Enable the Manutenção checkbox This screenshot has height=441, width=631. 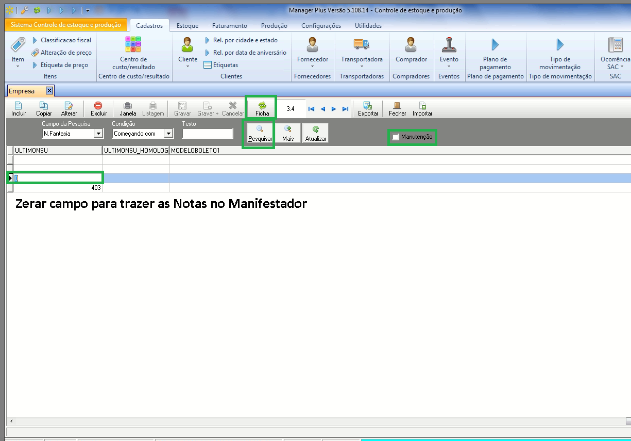396,137
